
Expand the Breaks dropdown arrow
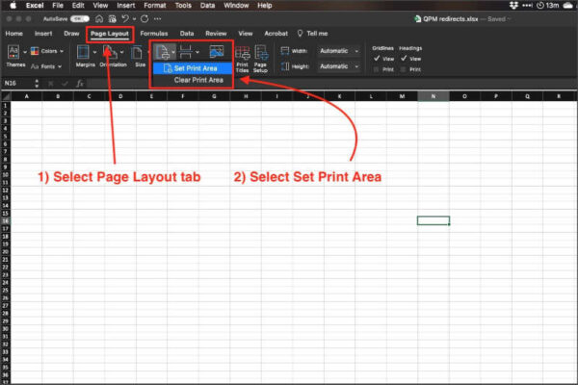[x=197, y=52]
